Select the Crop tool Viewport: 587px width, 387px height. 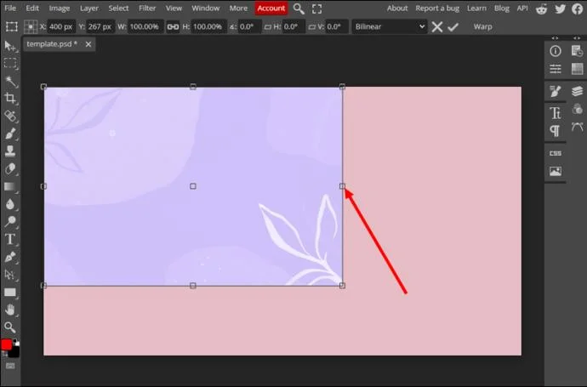click(10, 98)
